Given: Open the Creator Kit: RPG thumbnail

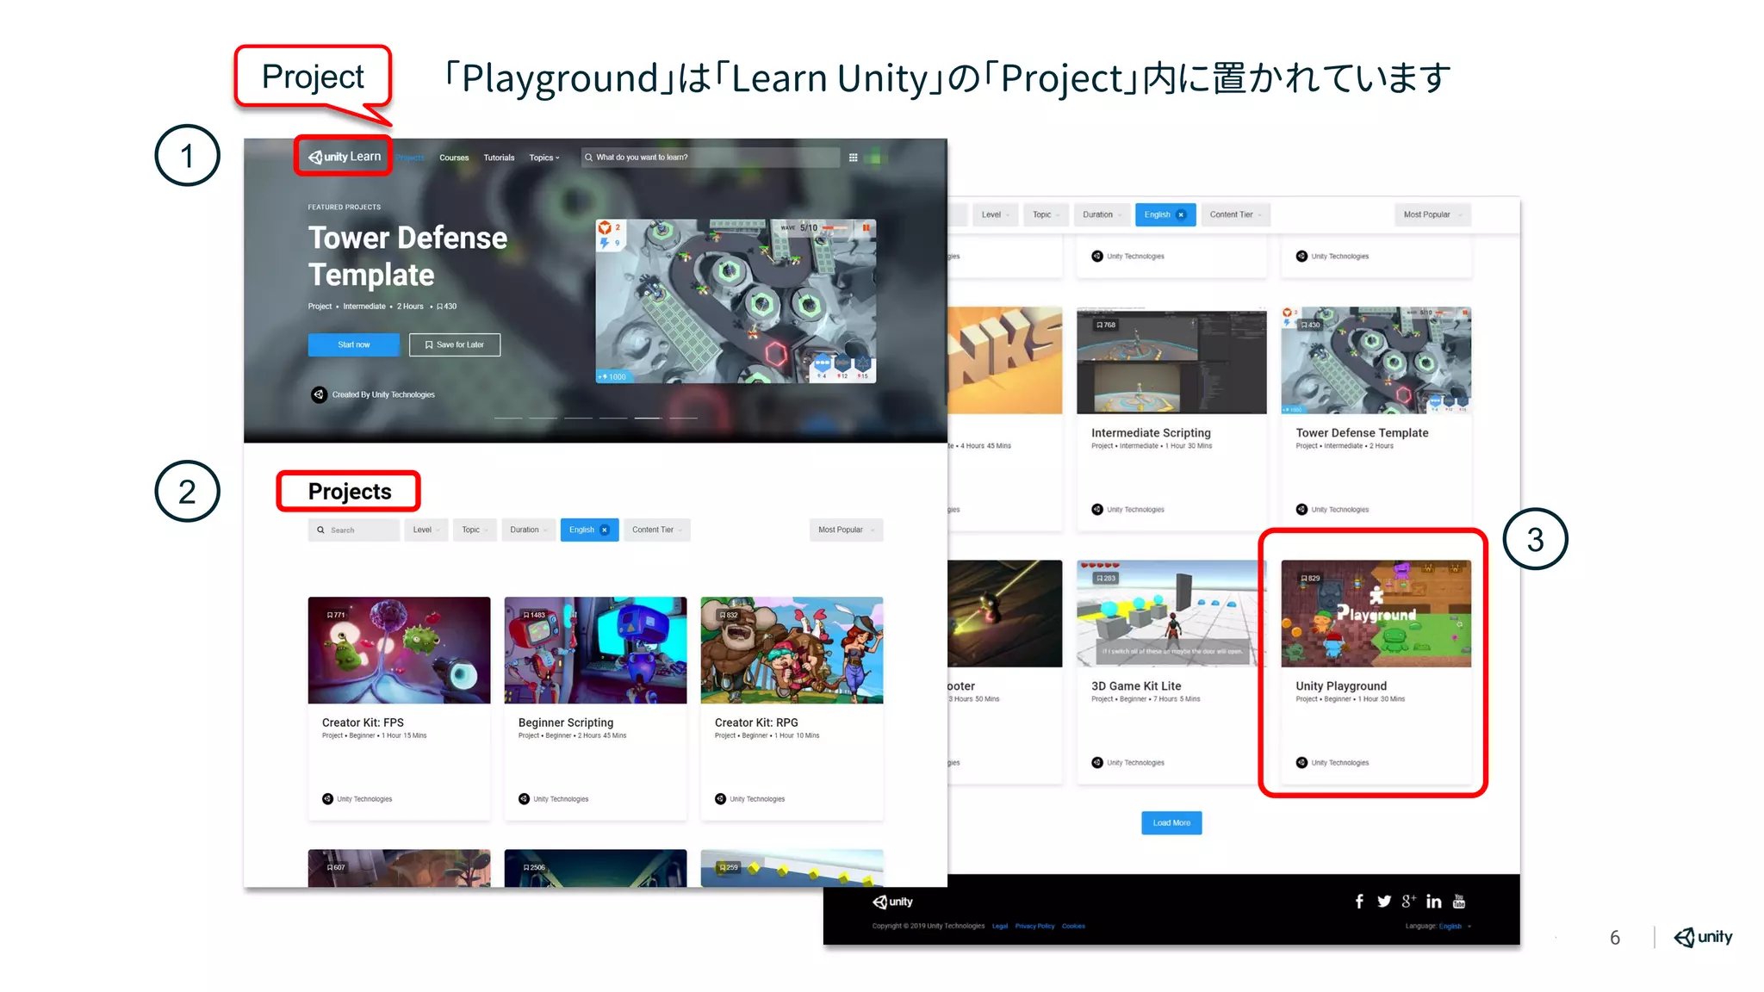Looking at the screenshot, I should point(792,650).
